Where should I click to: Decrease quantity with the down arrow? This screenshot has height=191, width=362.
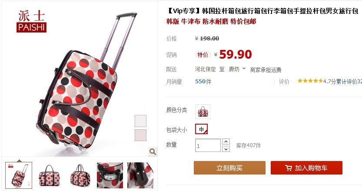click(226, 149)
